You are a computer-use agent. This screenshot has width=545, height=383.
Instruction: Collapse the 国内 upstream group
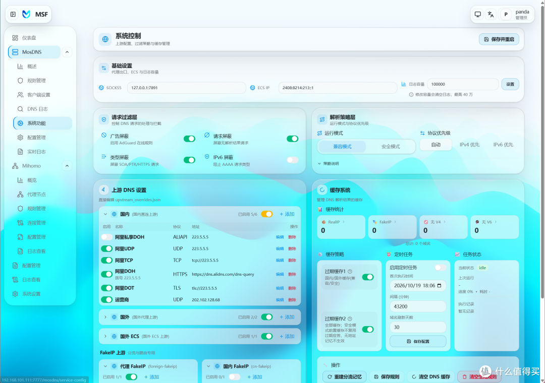105,214
